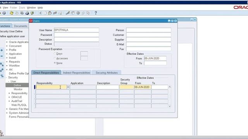
Task: Select Monitor under User in tree
Action: pyautogui.click(x=18, y=89)
